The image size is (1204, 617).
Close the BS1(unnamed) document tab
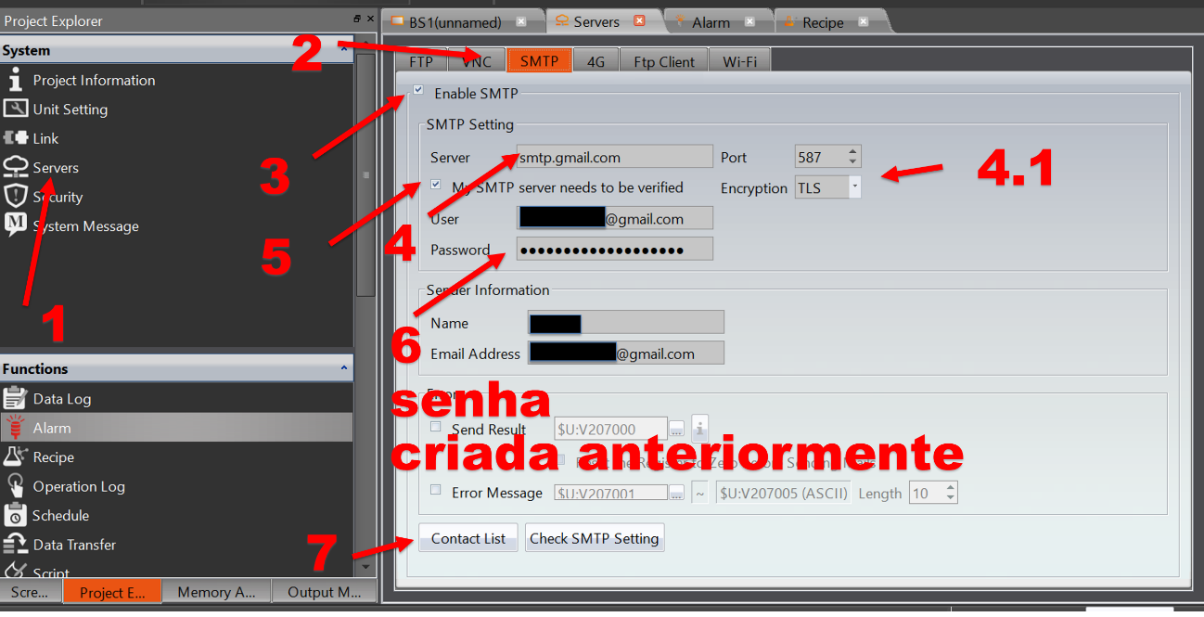(520, 21)
